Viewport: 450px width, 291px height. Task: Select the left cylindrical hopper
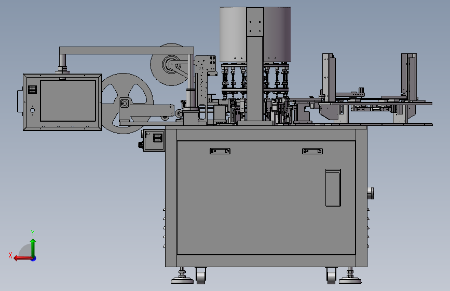tap(233, 34)
